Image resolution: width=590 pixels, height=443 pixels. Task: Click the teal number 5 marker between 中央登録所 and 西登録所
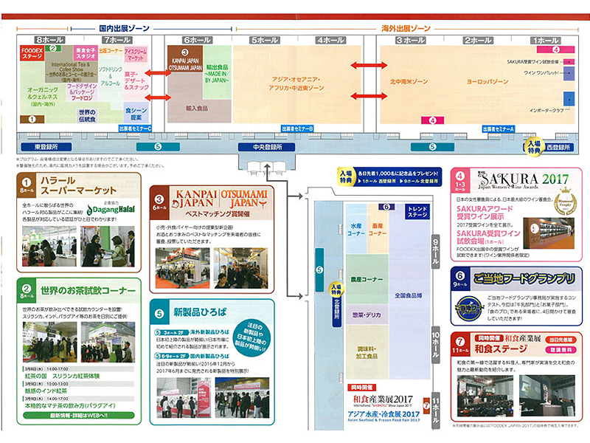tap(432, 147)
